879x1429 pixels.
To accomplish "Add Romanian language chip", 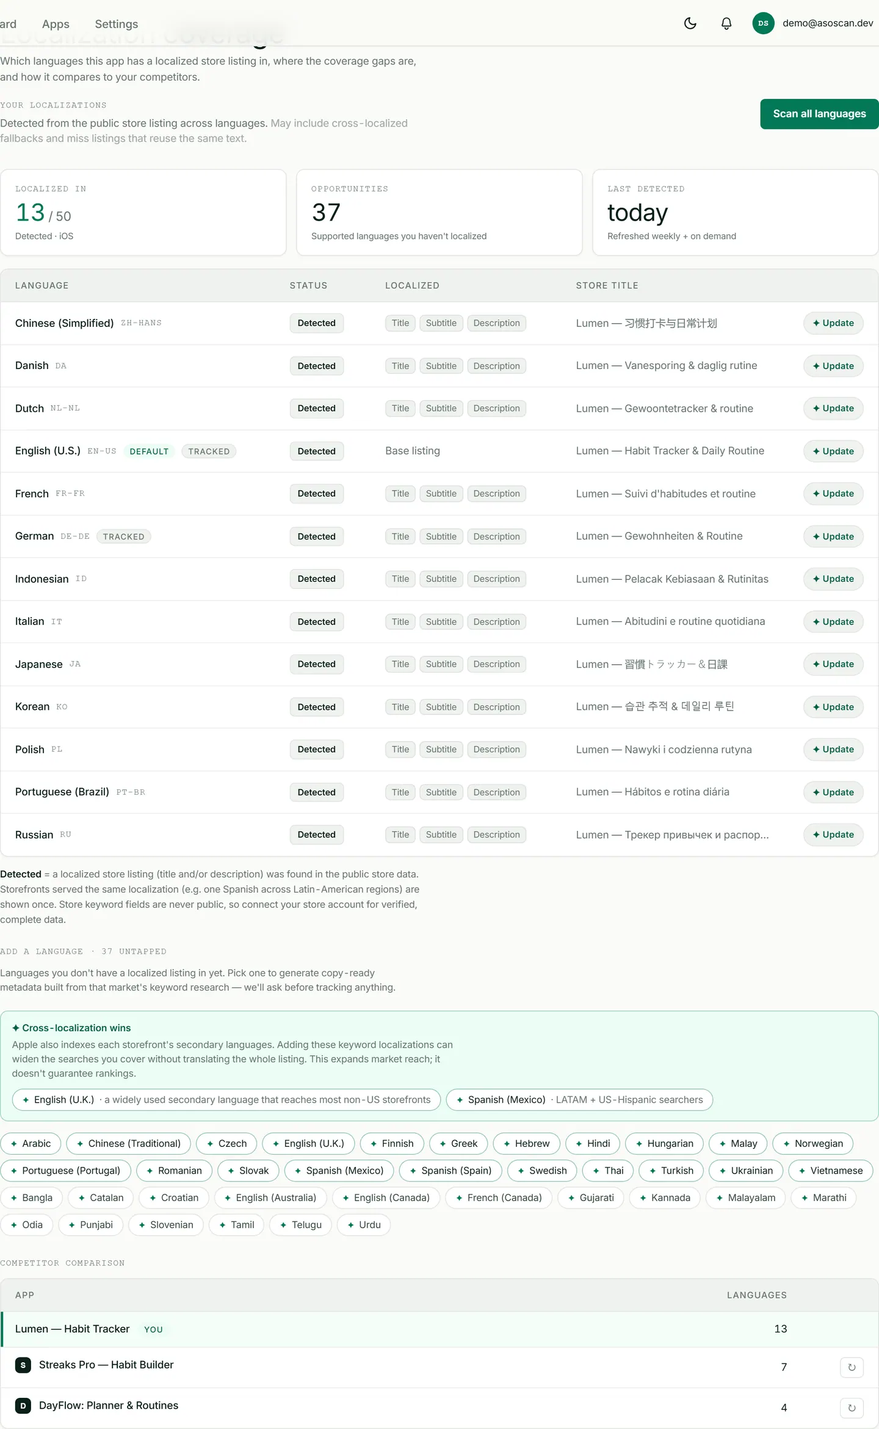I will [x=174, y=1171].
